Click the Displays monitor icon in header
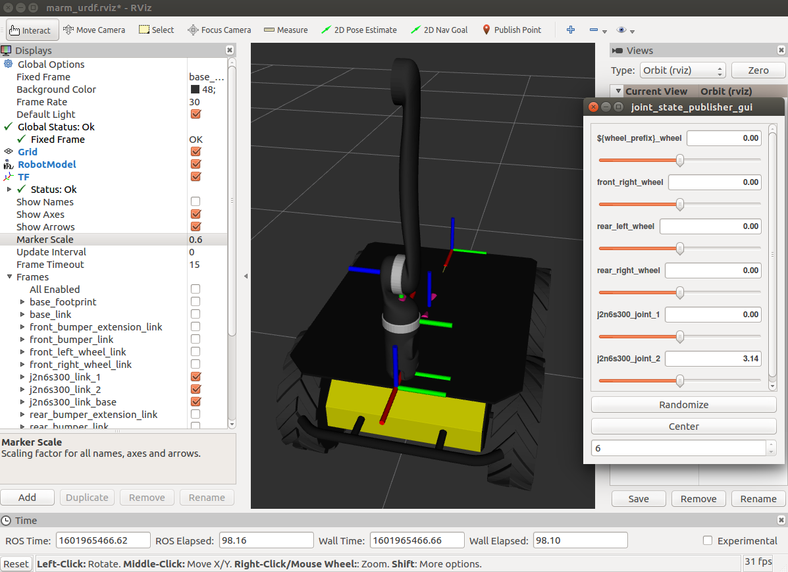Image resolution: width=788 pixels, height=572 pixels. [x=6, y=50]
